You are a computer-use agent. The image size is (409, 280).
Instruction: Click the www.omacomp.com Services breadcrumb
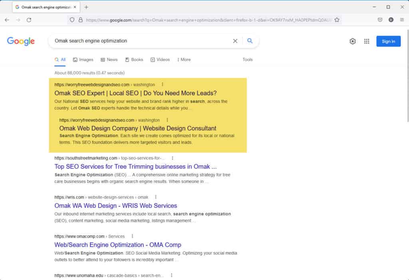pyautogui.click(x=89, y=236)
